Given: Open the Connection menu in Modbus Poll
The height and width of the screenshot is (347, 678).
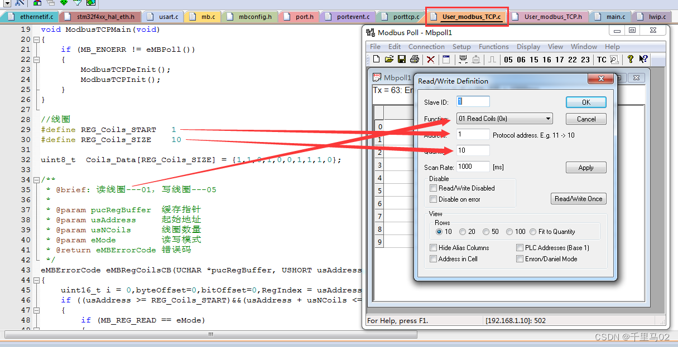Looking at the screenshot, I should point(426,47).
